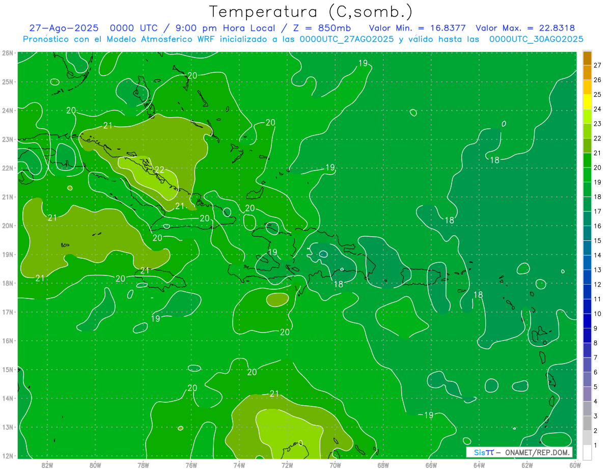Click the '27-Ago-2025' date text
This screenshot has width=611, height=472.
(x=64, y=29)
